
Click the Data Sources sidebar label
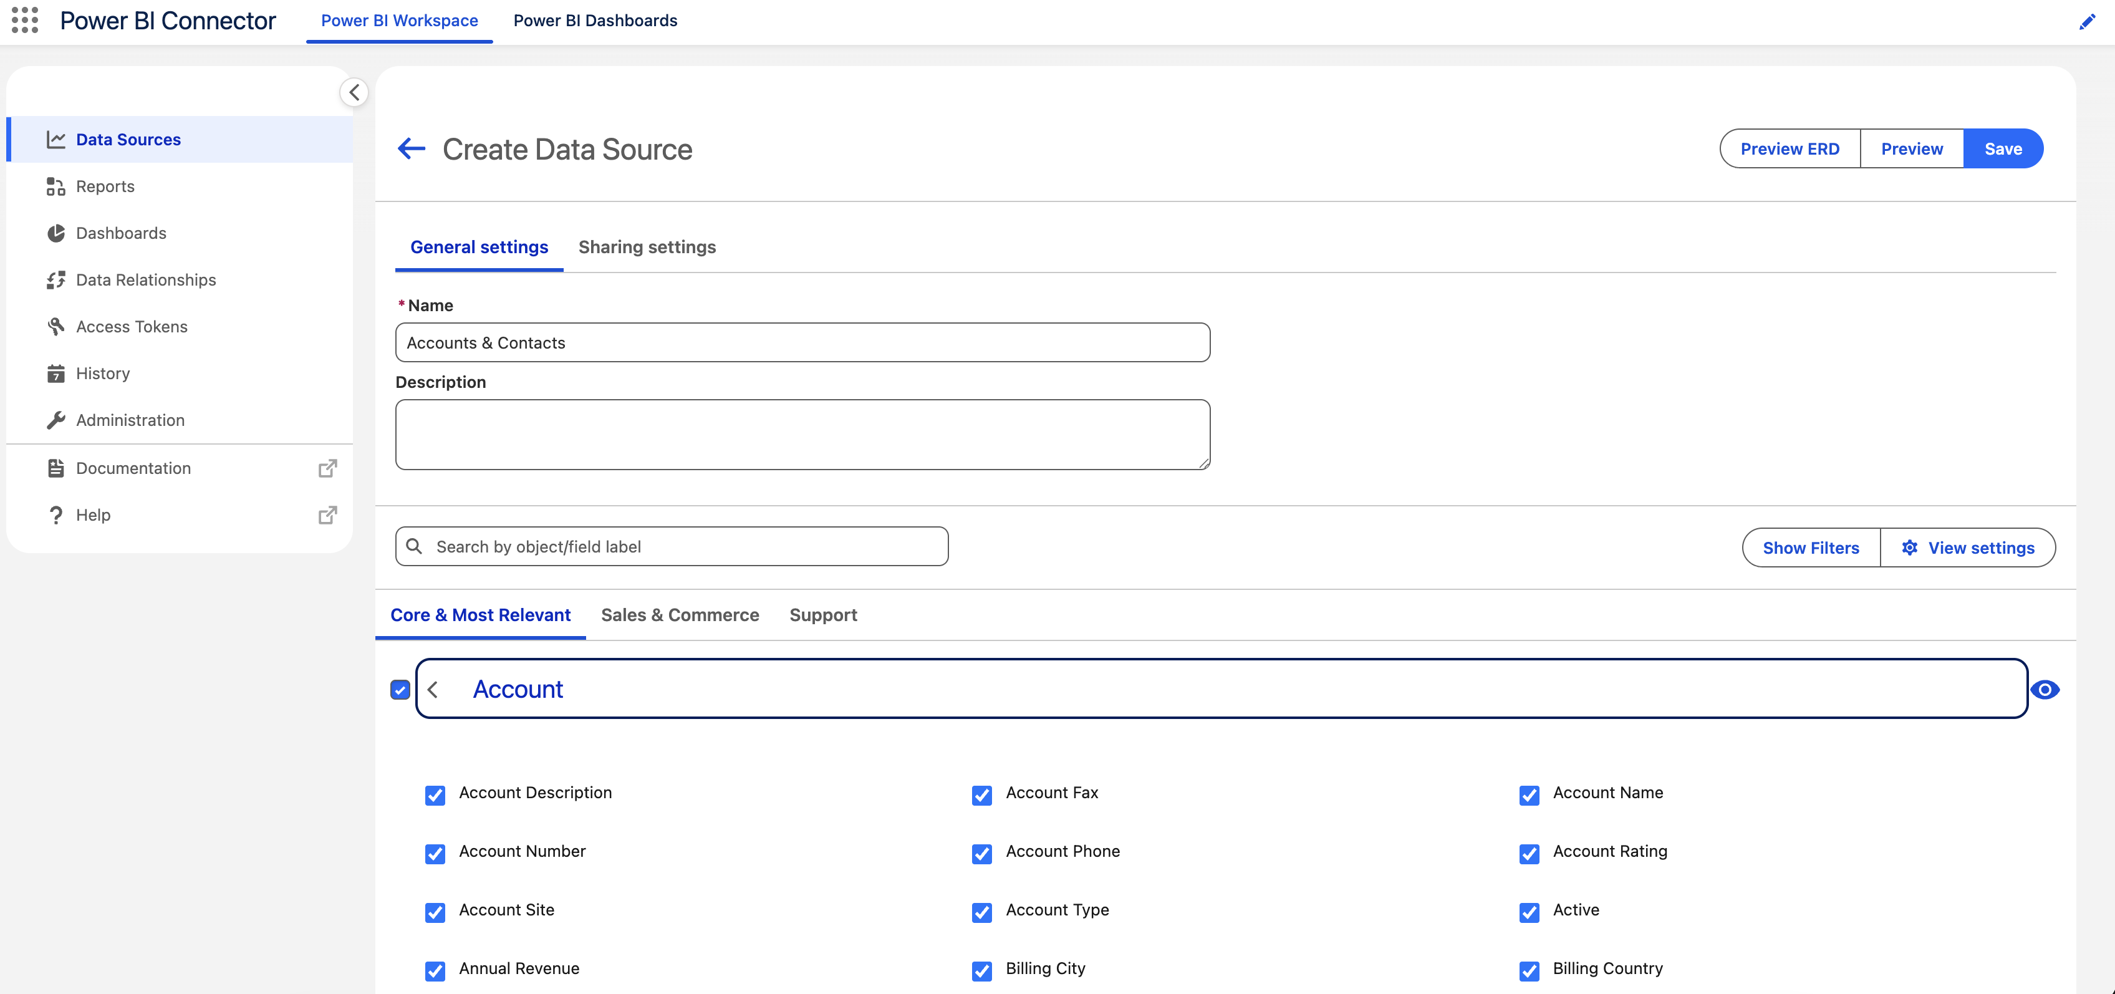coord(128,140)
